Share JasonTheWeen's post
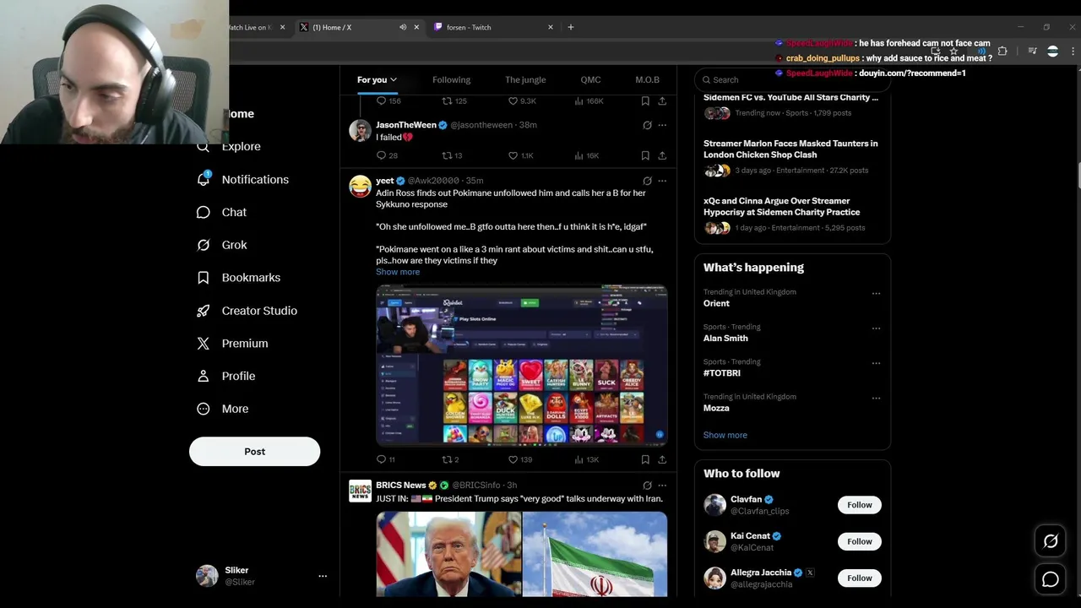 point(662,155)
